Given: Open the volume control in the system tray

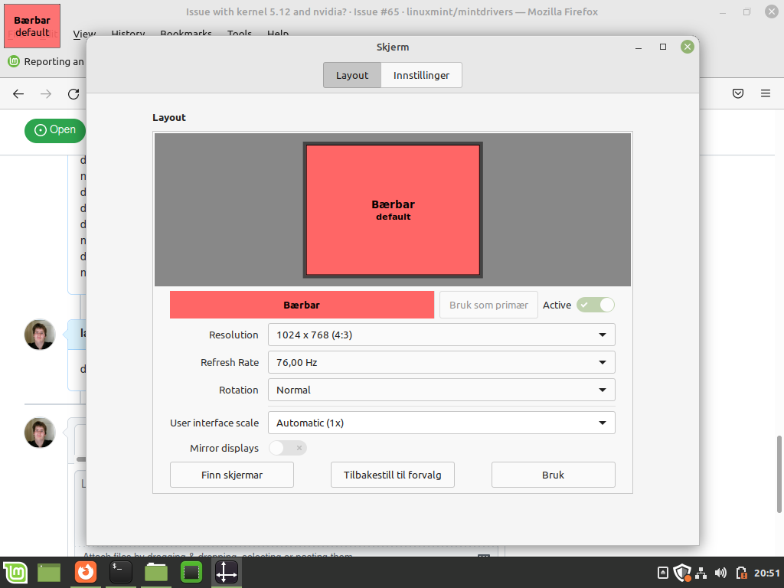Looking at the screenshot, I should [x=720, y=572].
